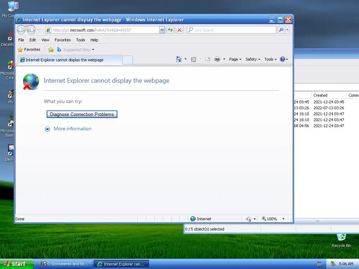This screenshot has width=359, height=269.
Task: Expand the Home button dropdown arrow
Action: pos(185,59)
